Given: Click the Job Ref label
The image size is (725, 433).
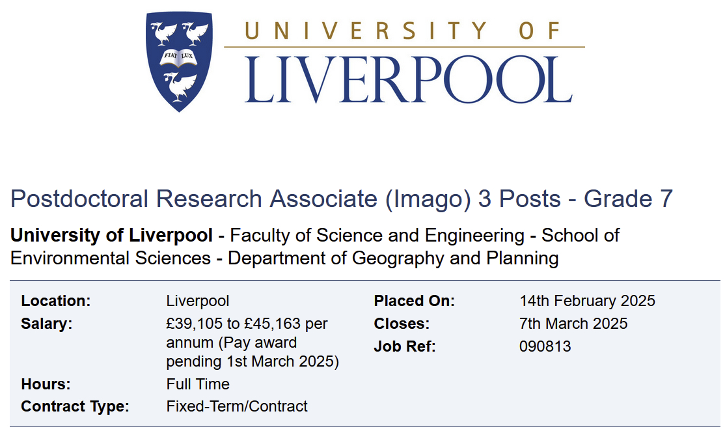Looking at the screenshot, I should pyautogui.click(x=404, y=346).
